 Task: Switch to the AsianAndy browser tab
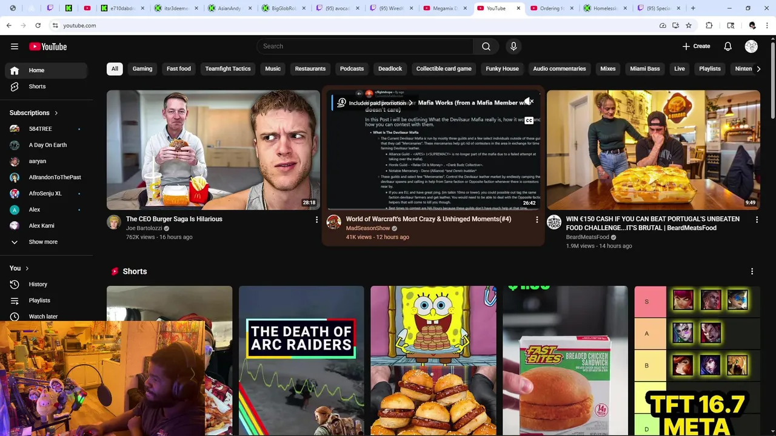(x=229, y=8)
